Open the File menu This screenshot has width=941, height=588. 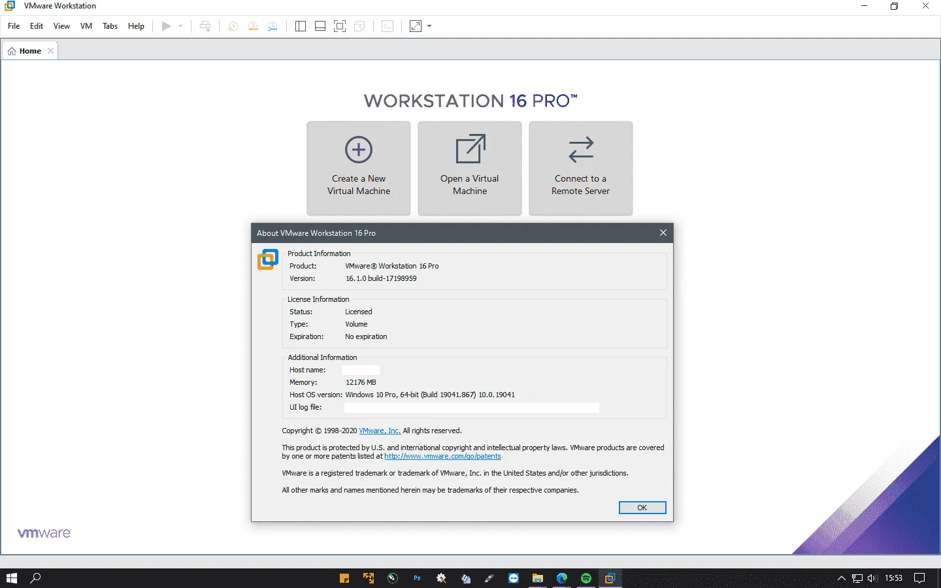(14, 26)
